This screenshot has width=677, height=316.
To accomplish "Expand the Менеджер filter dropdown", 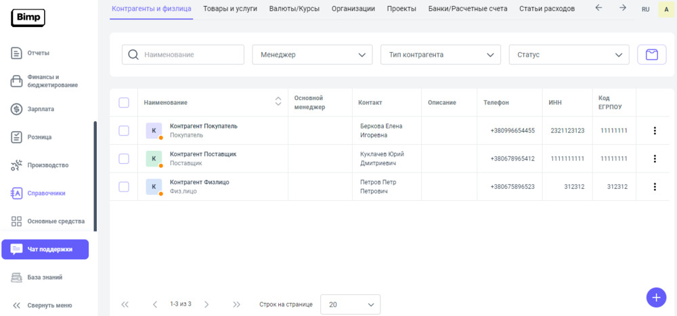I will click(312, 55).
